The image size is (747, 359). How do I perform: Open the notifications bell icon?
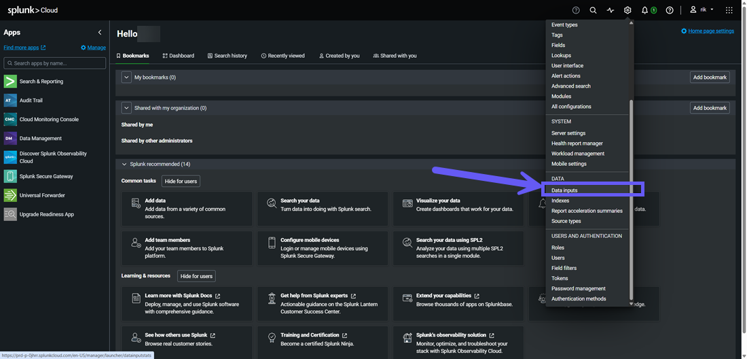pyautogui.click(x=644, y=10)
